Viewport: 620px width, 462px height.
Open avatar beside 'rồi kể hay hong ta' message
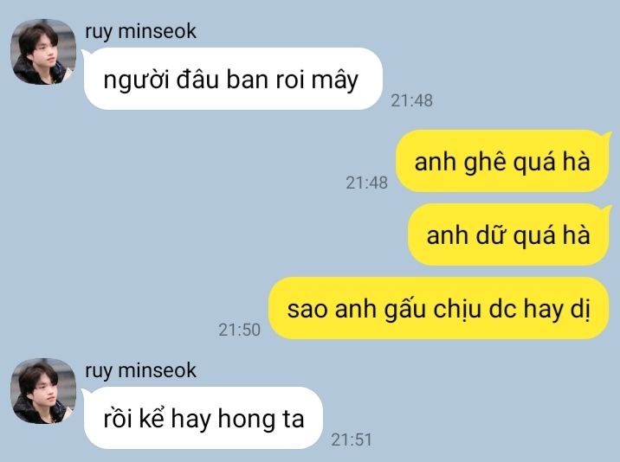[x=43, y=391]
